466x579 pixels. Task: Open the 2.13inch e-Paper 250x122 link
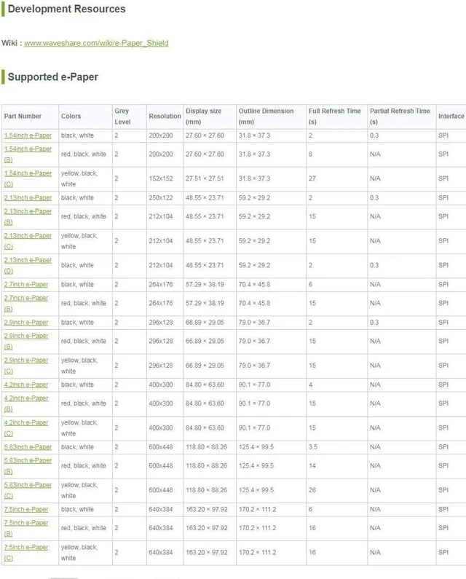(28, 198)
